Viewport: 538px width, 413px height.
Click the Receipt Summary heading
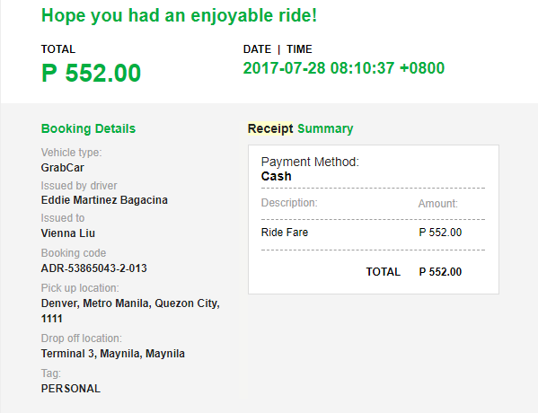(x=300, y=128)
